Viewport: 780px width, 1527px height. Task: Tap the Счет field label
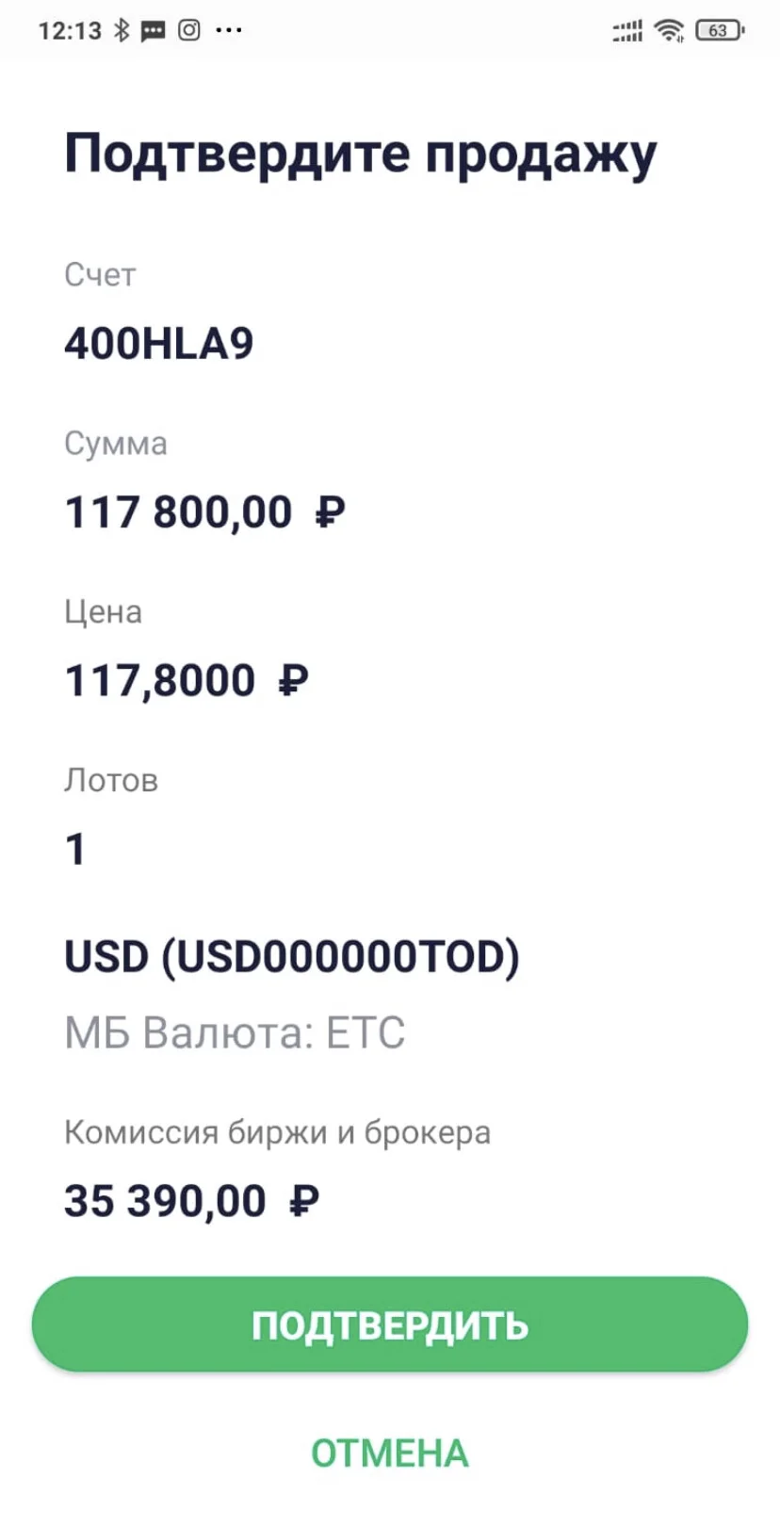coord(100,274)
